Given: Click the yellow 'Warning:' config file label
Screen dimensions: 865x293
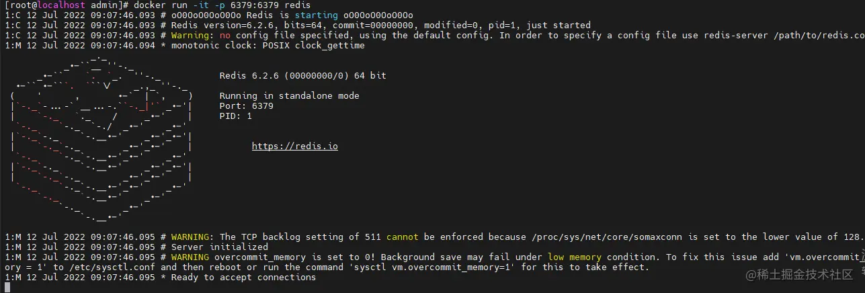Looking at the screenshot, I should click(x=192, y=35).
